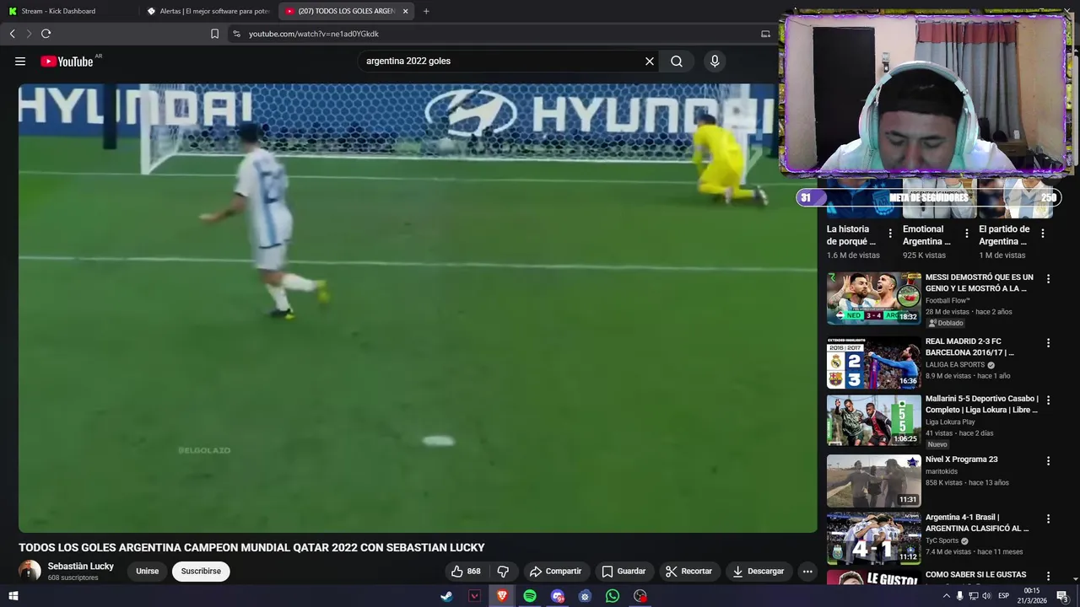
Task: Open the Nivel X Programa 23 thumbnail
Action: 873,481
